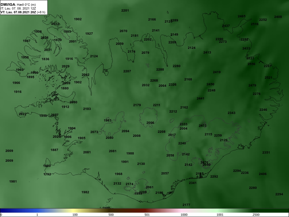Image resolution: width=289 pixels, height=217 pixels.
Task: Click the 1885 value in the Westfjords
Action: click(x=67, y=32)
